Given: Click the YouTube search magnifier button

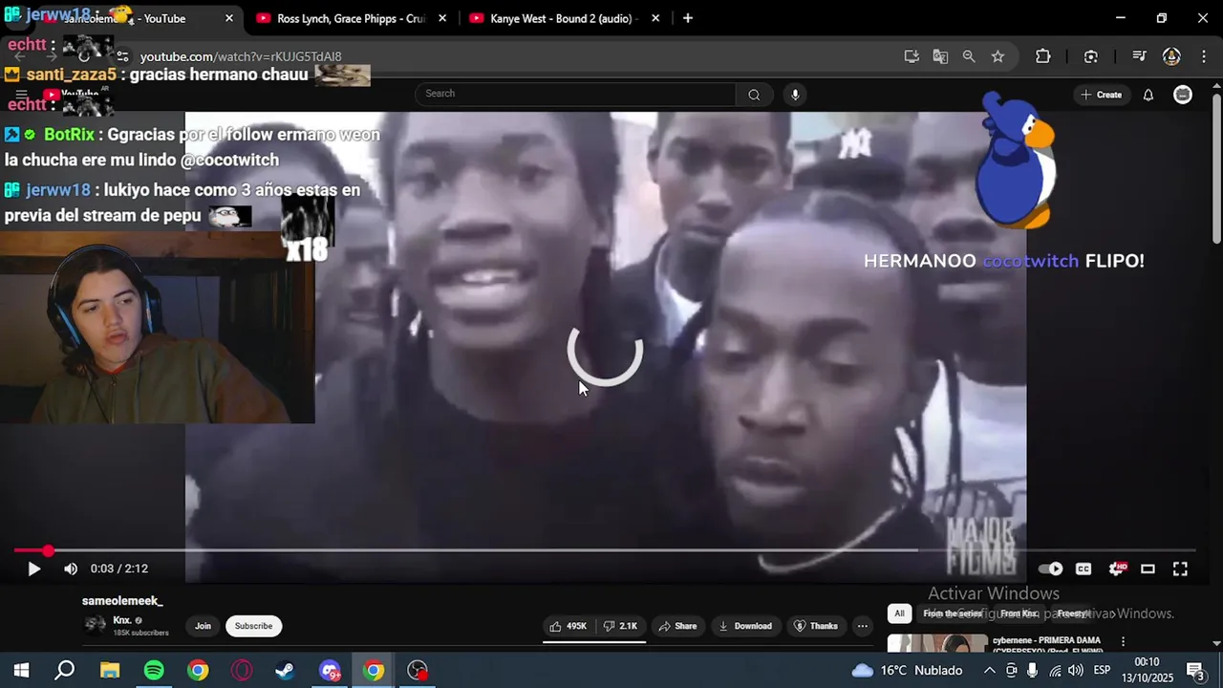Looking at the screenshot, I should (x=754, y=94).
